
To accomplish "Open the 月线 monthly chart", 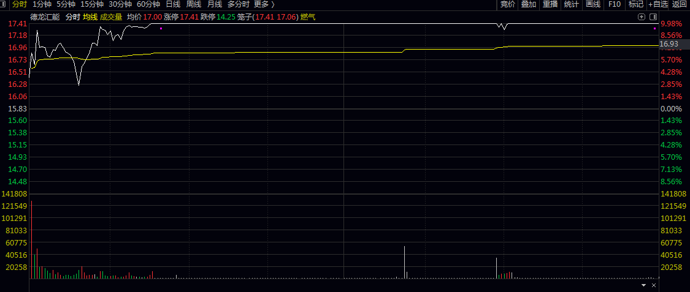I will [215, 4].
